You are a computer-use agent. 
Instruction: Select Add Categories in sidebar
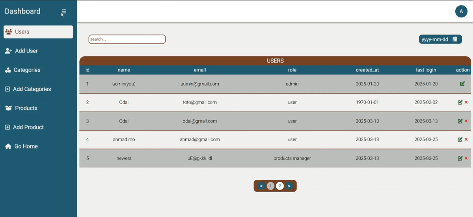click(32, 89)
